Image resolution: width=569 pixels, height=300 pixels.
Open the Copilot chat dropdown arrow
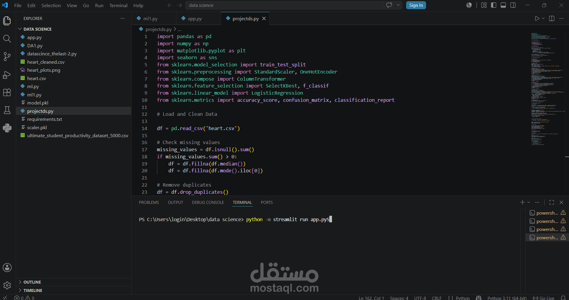pyautogui.click(x=398, y=5)
